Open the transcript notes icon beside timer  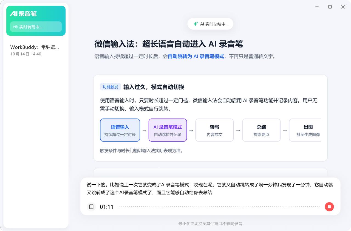click(92, 207)
